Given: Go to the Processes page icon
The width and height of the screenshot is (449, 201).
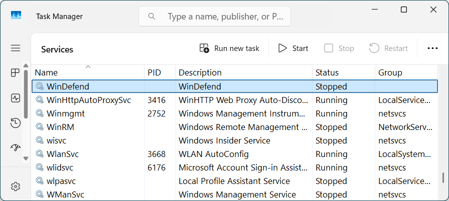Looking at the screenshot, I should pyautogui.click(x=16, y=73).
